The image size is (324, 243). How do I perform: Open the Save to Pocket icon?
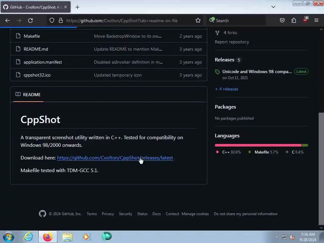282,21
